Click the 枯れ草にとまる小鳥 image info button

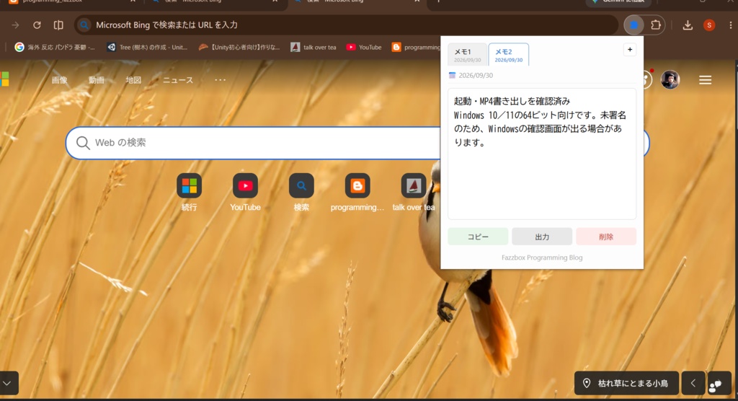tap(626, 383)
